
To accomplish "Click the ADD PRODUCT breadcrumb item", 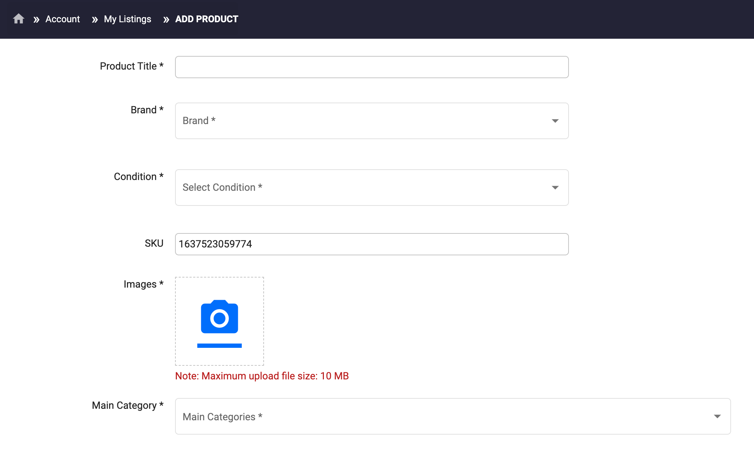I will coord(207,19).
